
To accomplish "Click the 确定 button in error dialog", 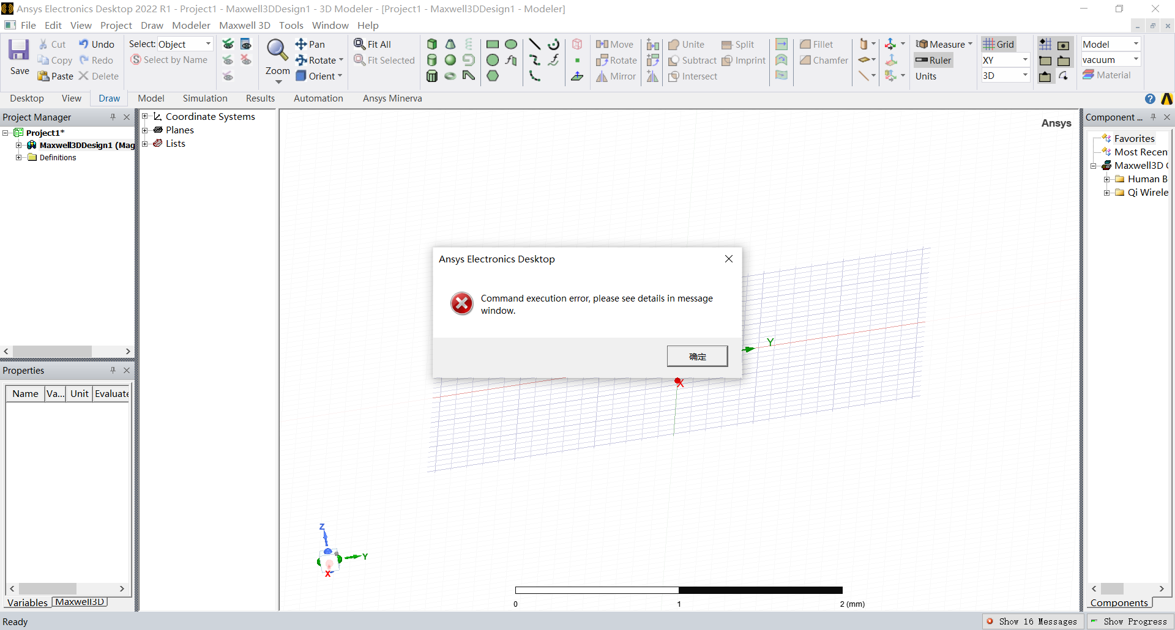I will point(697,357).
